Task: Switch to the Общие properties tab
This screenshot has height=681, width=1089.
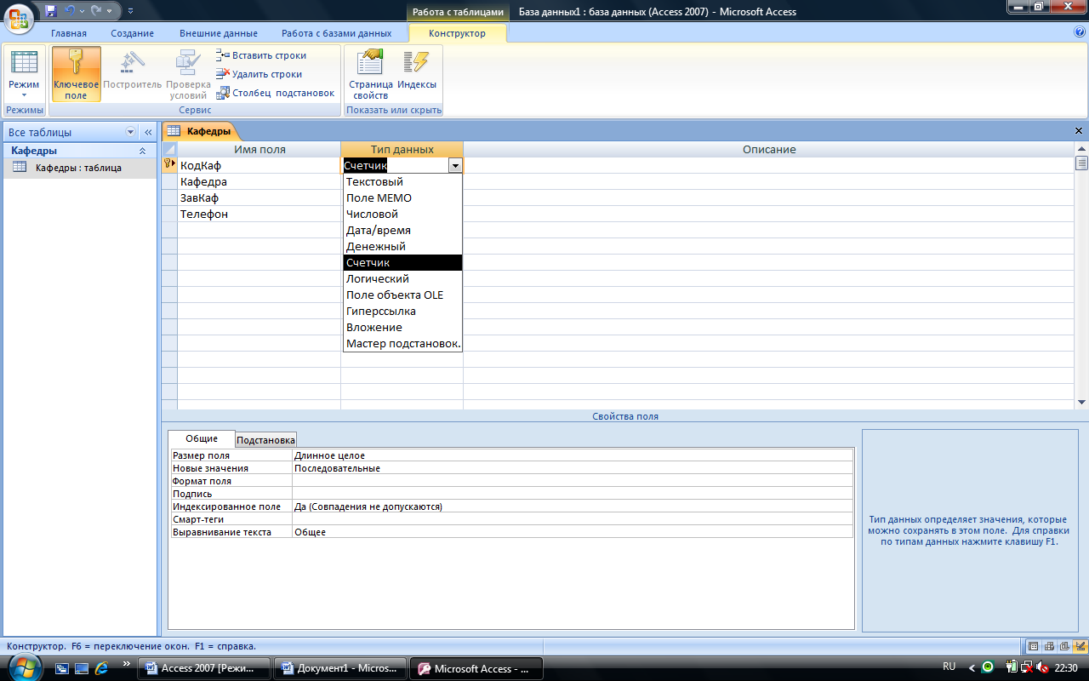Action: click(202, 438)
